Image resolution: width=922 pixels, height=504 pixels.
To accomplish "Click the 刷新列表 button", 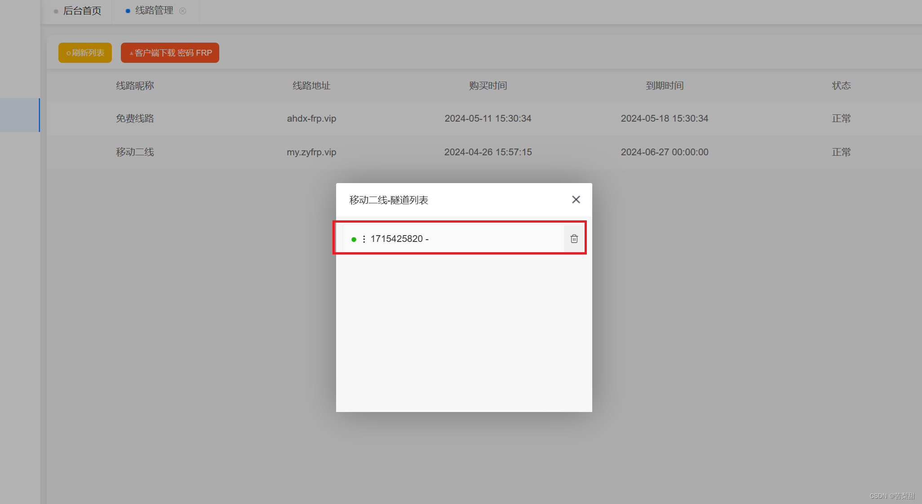I will pyautogui.click(x=85, y=53).
